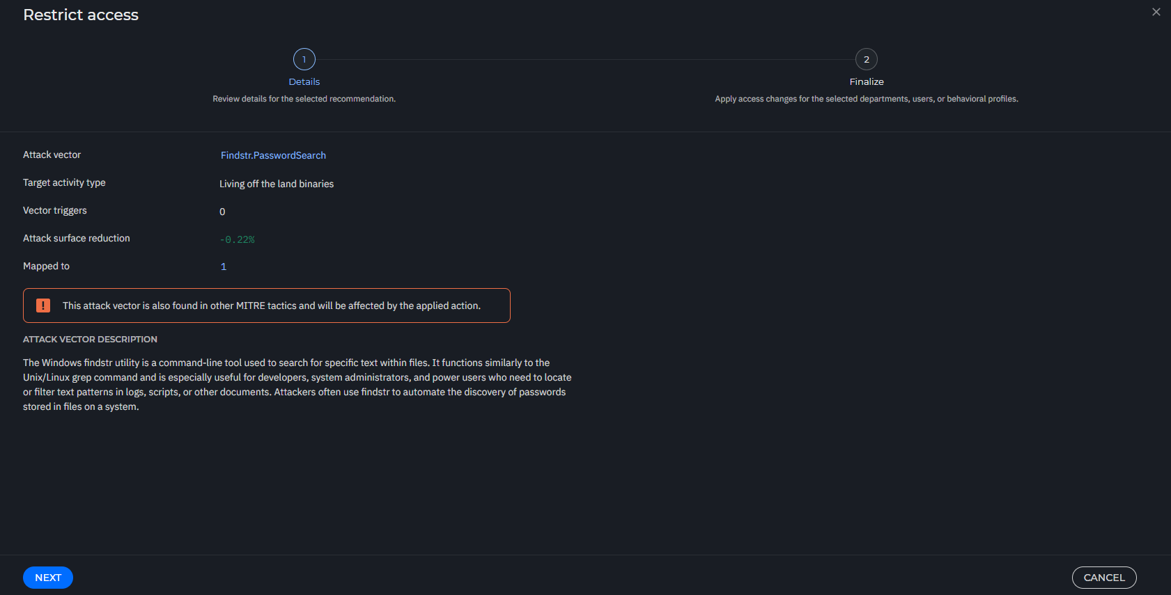Click the Living off the land binaries value

(277, 184)
